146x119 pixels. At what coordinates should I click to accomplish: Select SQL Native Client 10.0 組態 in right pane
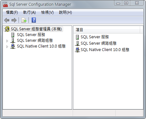pos(105,50)
